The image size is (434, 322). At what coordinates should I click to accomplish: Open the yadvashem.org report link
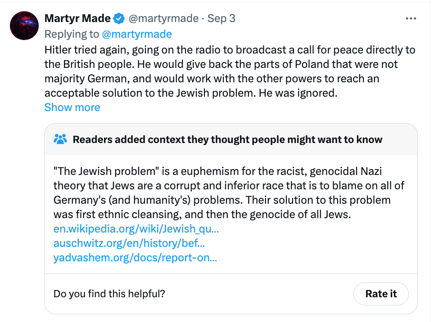(x=135, y=258)
